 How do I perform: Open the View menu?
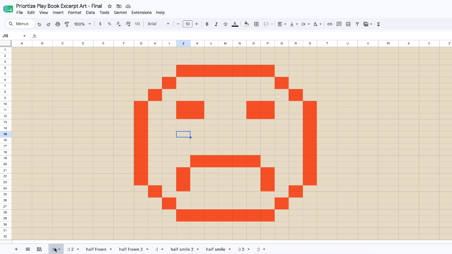coord(44,12)
